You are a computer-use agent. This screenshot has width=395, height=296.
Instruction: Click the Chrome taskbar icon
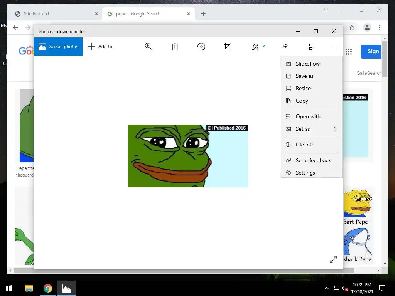pos(47,288)
